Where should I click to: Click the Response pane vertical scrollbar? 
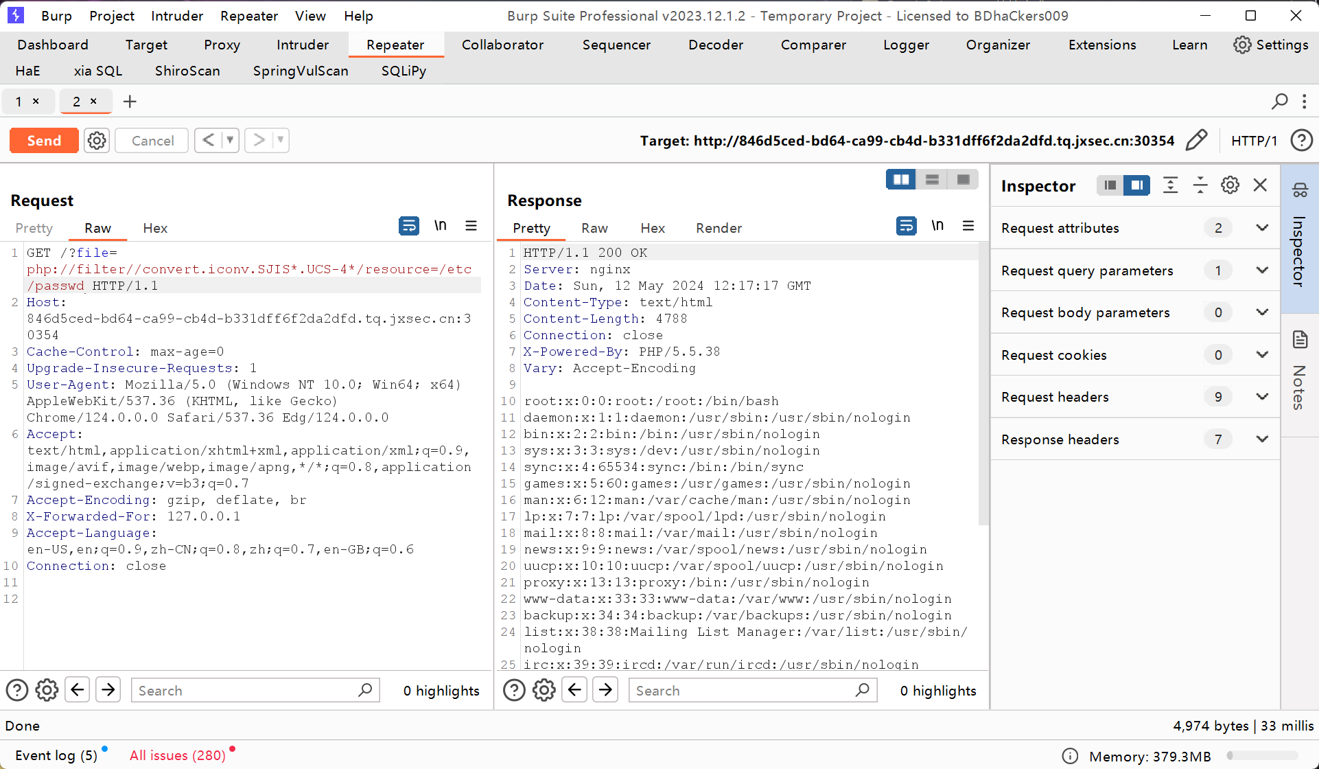983,384
